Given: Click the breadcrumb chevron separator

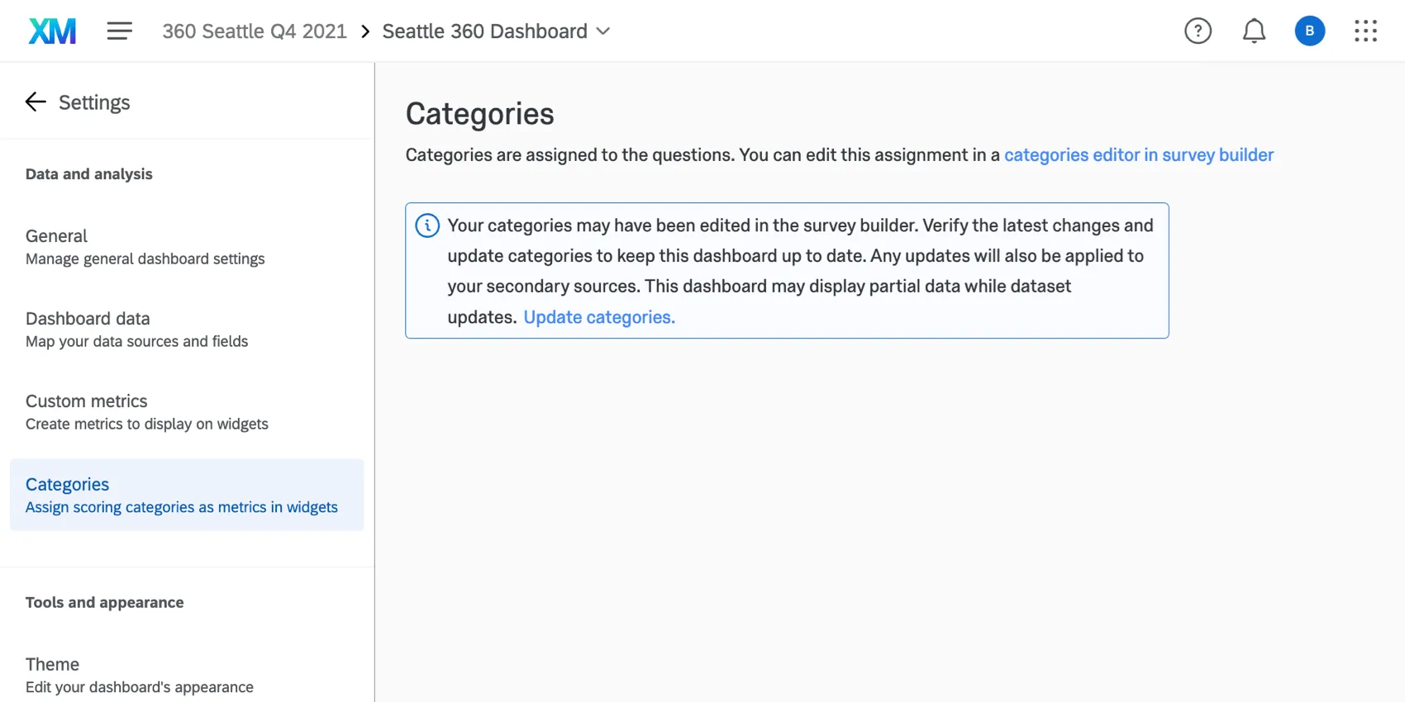Looking at the screenshot, I should point(364,31).
